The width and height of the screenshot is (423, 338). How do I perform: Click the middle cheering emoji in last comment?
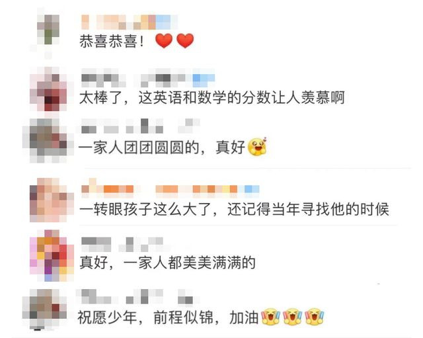[x=292, y=316]
